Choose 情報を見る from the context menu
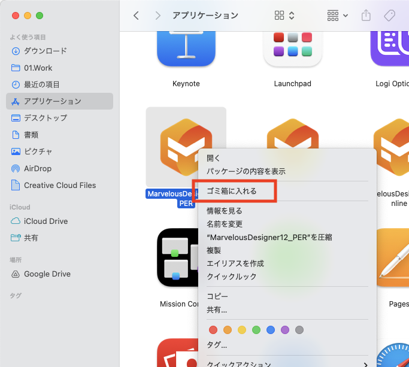Viewport: 409px width, 367px height. point(287,211)
